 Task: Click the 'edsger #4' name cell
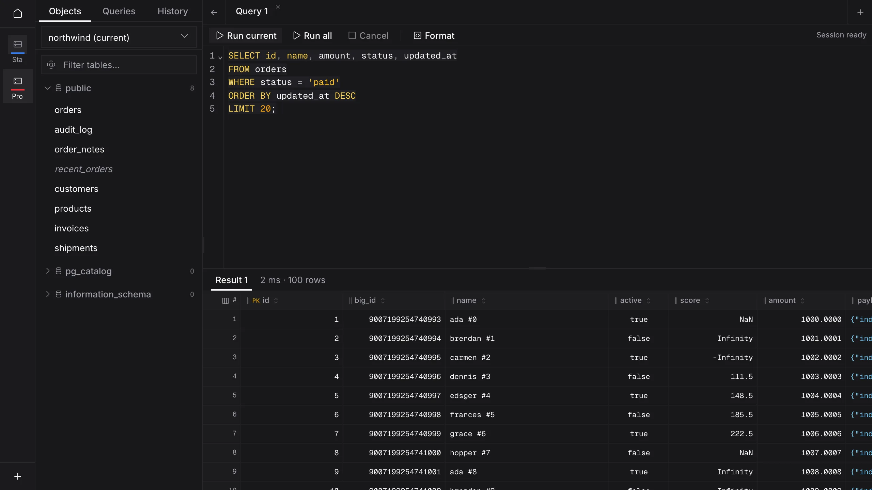[527, 396]
